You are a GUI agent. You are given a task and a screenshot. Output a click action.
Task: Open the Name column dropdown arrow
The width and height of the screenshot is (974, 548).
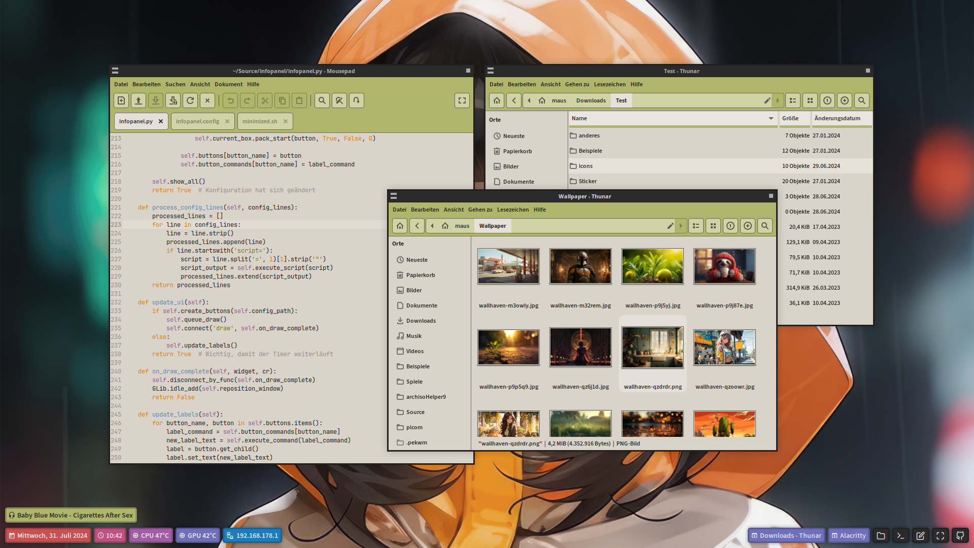(771, 119)
